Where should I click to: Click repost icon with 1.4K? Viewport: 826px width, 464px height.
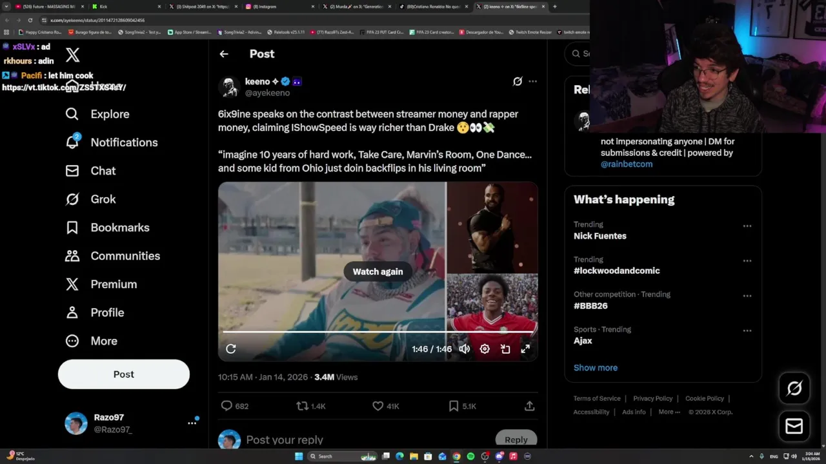click(311, 406)
